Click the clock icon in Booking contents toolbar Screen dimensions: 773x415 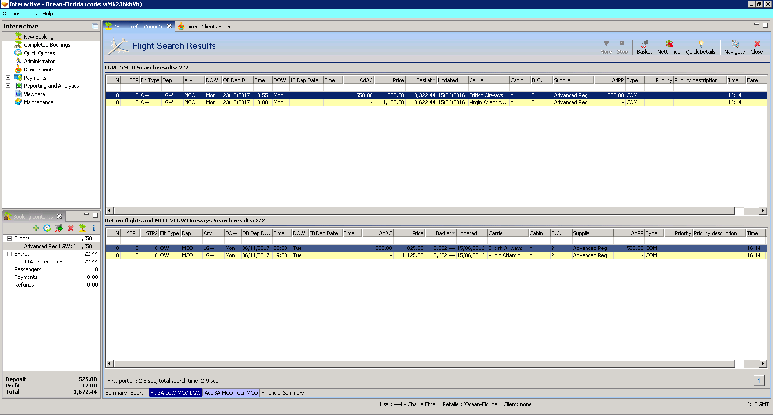[x=47, y=228]
